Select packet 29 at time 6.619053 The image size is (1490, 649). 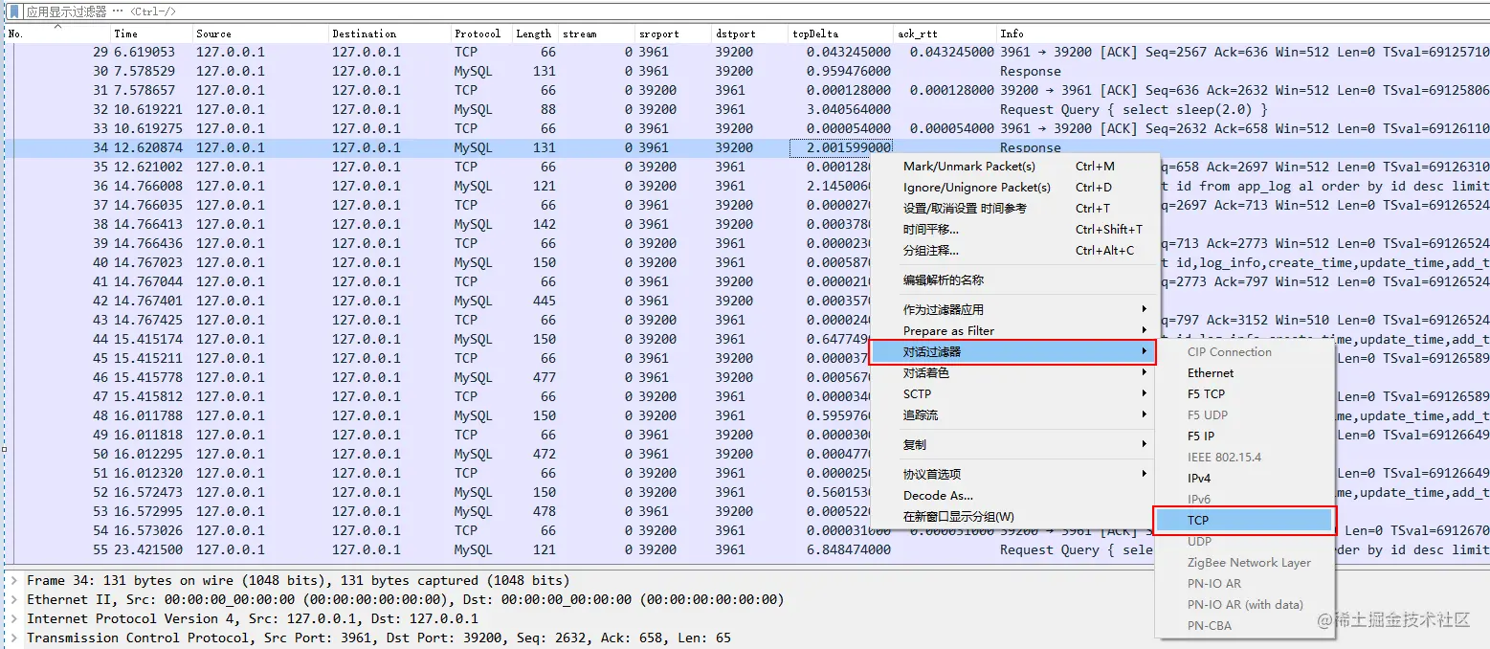[x=747, y=52]
